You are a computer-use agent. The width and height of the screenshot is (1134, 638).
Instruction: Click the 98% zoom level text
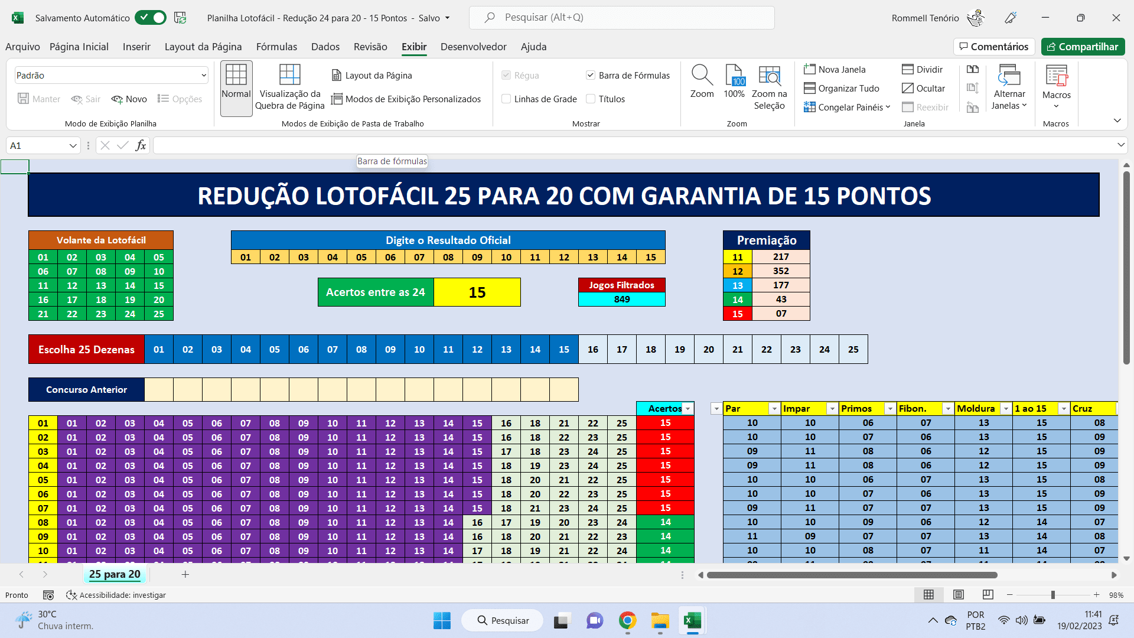pyautogui.click(x=1116, y=595)
